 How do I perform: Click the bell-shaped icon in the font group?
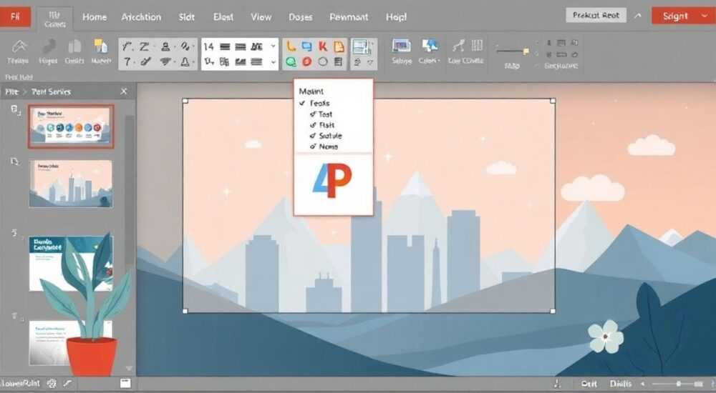pyautogui.click(x=185, y=62)
